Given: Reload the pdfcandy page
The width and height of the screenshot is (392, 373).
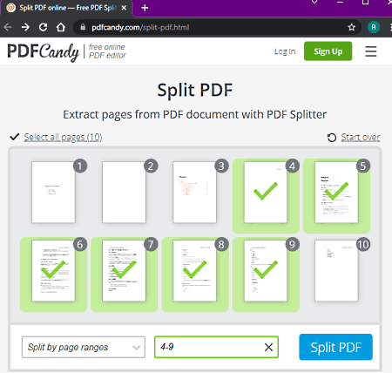Looking at the screenshot, I should click(44, 27).
